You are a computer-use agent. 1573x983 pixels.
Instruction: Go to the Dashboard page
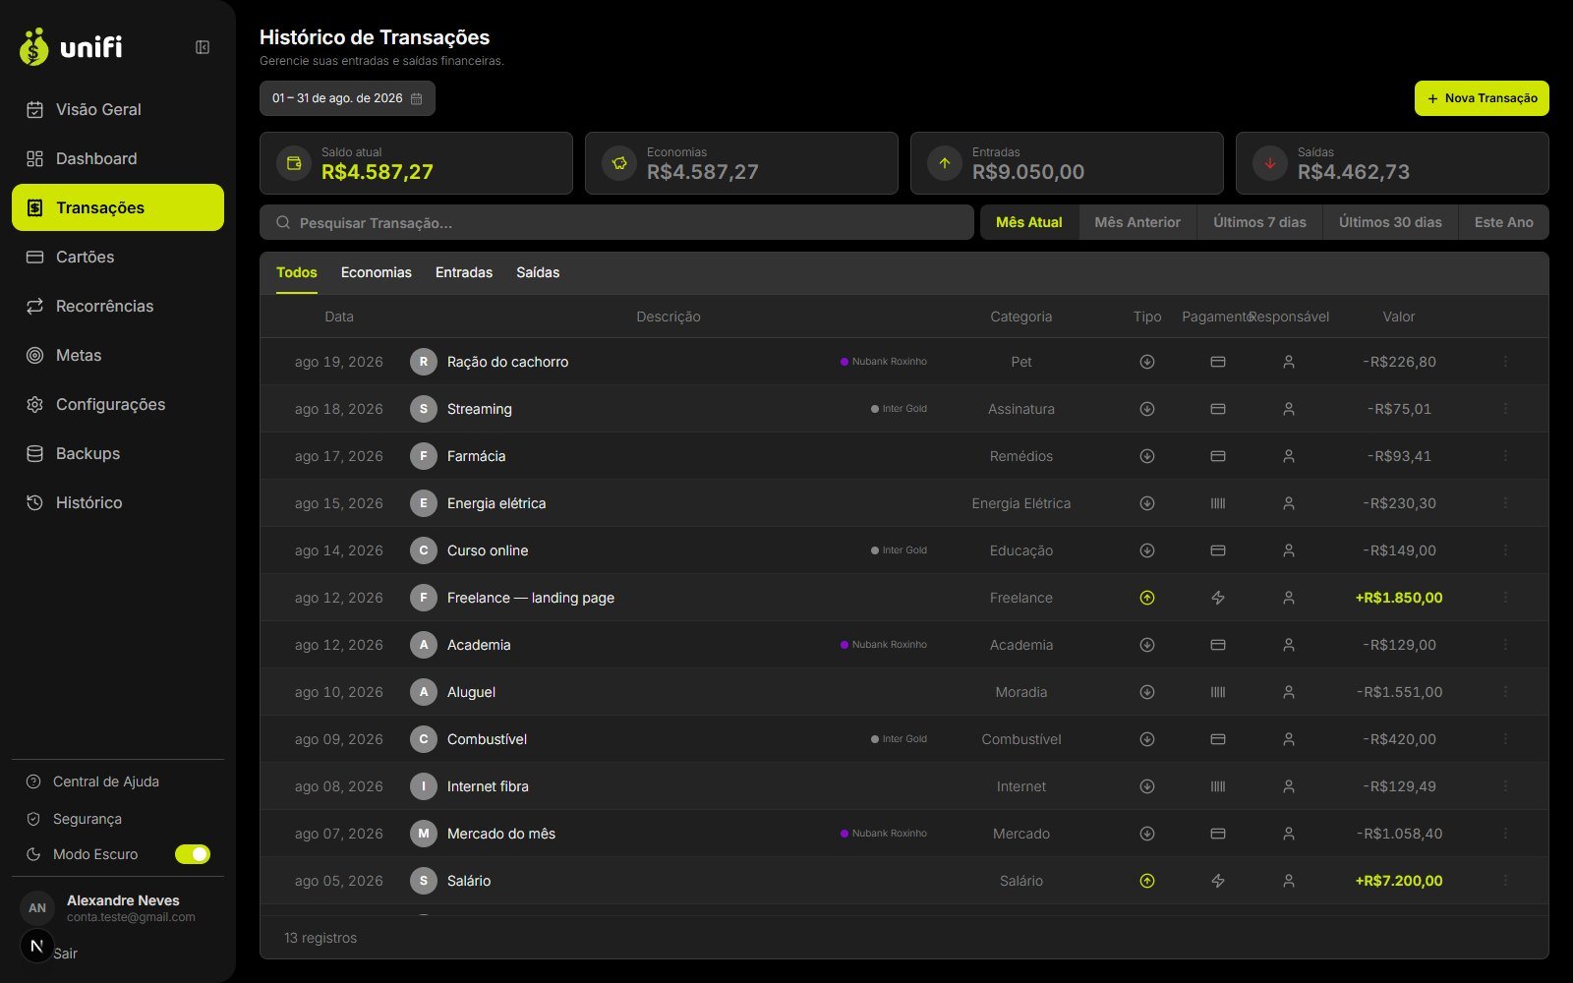[x=118, y=158]
